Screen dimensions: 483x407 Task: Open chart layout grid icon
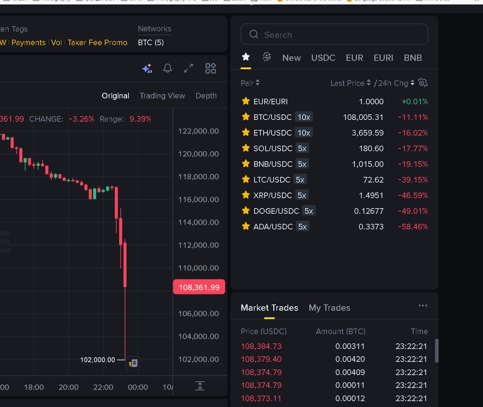[x=210, y=68]
